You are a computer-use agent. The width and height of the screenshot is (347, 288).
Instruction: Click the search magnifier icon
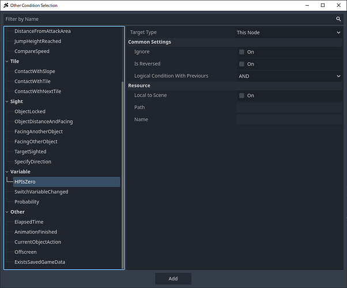(x=338, y=19)
